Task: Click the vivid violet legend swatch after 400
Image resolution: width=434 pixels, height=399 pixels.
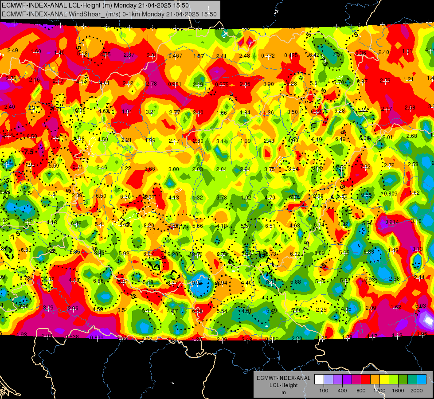Action: [347, 379]
